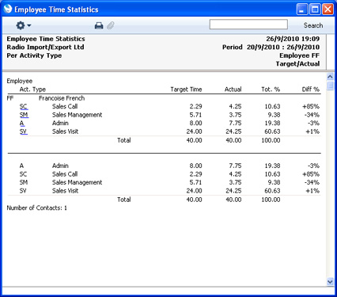Click Sales Management in the first section
This screenshot has width=337, height=297.
(77, 115)
